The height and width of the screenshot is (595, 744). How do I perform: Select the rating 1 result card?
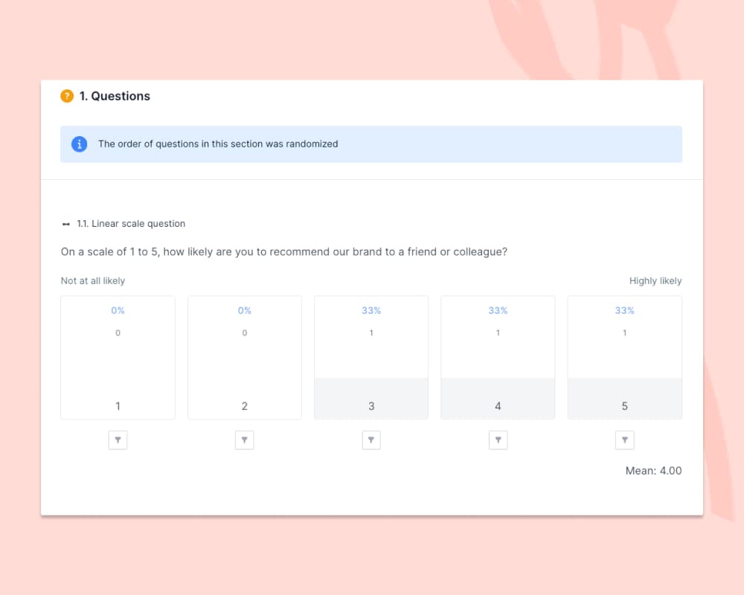[x=118, y=358]
